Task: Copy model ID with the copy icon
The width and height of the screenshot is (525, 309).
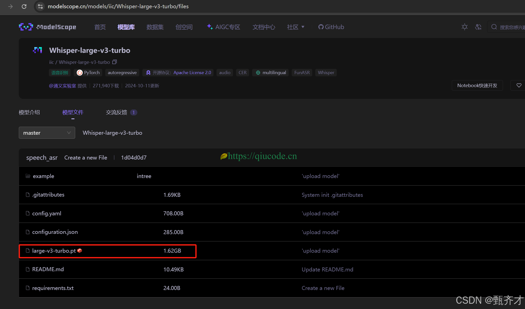Action: coord(115,62)
